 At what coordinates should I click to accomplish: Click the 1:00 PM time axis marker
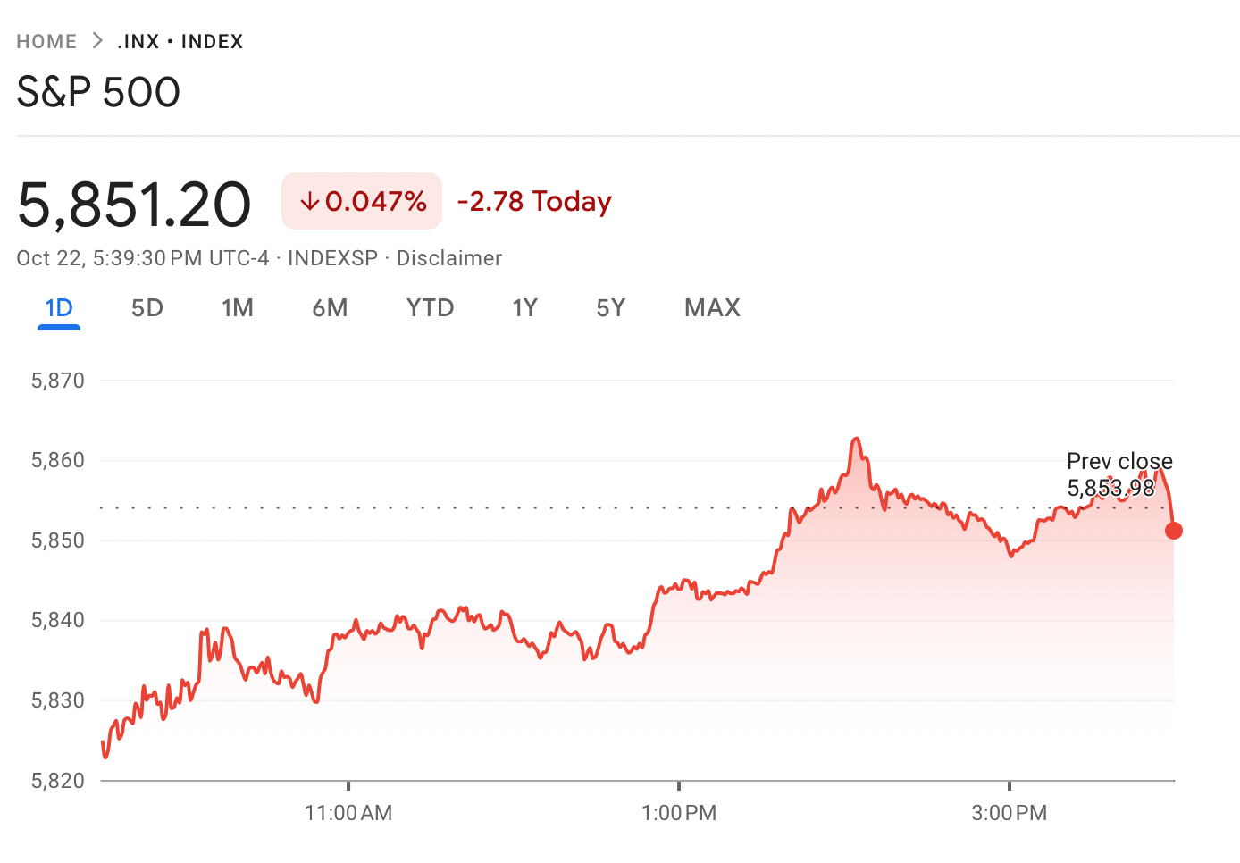[679, 813]
